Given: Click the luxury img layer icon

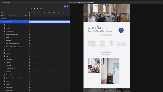Looking at the screenshot, I should click(5, 65).
